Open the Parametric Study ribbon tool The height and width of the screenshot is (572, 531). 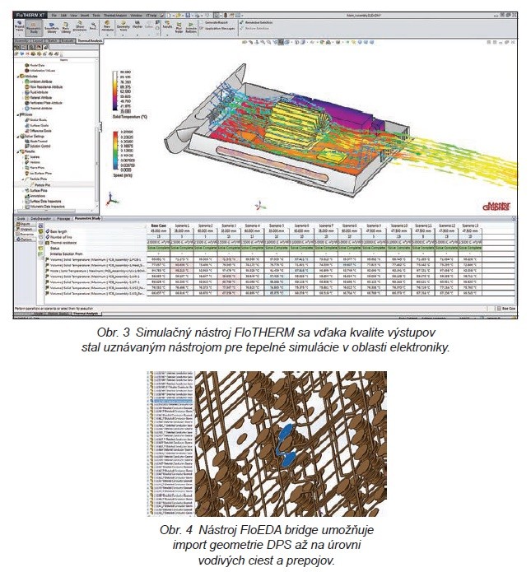[x=34, y=27]
